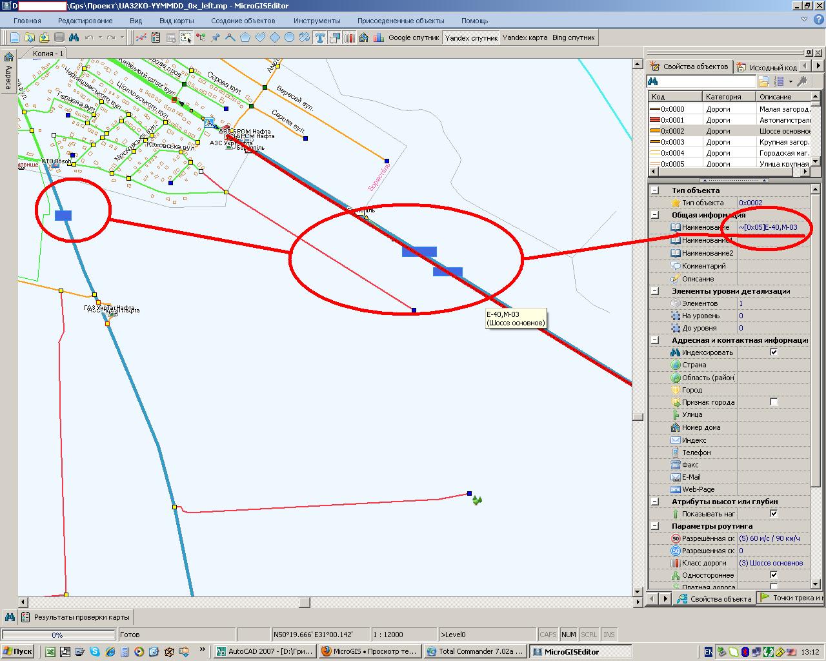
Task: Switch to Google спутник background
Action: [413, 37]
